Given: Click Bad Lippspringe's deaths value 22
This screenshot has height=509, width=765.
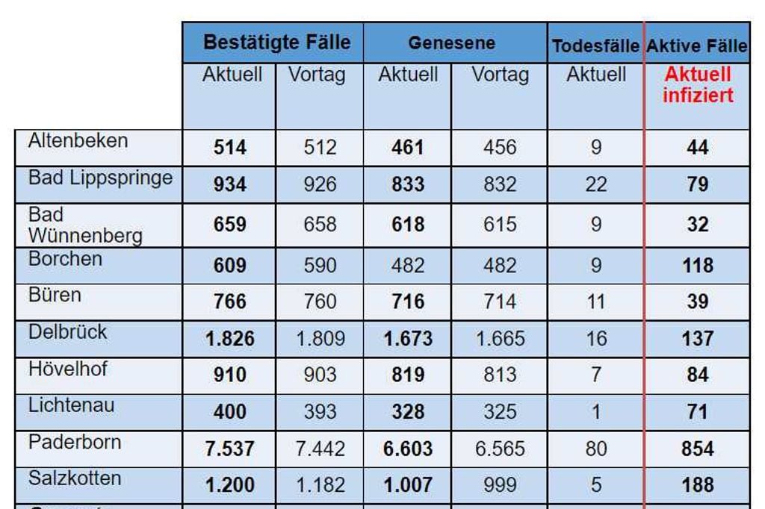Looking at the screenshot, I should [595, 184].
